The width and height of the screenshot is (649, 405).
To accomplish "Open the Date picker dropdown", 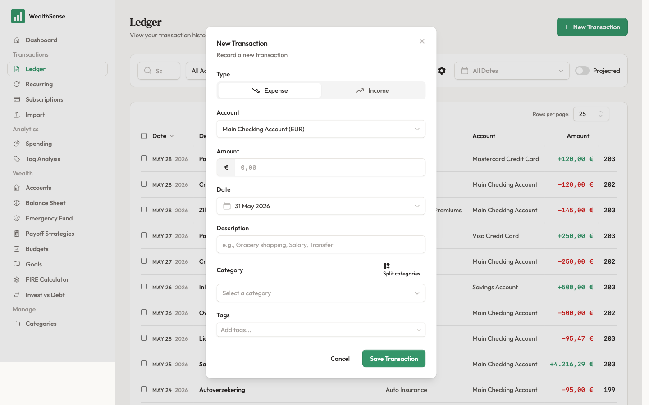I will (x=321, y=206).
